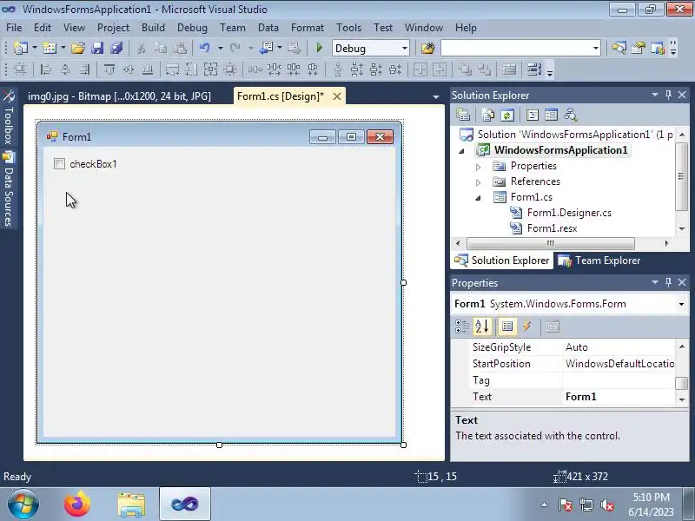Expand the Properties node in Solution Explorer

pos(479,167)
